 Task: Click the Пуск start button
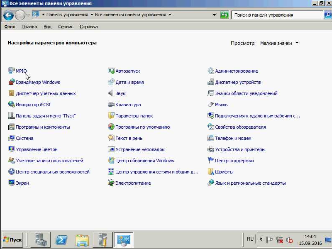[13, 240]
